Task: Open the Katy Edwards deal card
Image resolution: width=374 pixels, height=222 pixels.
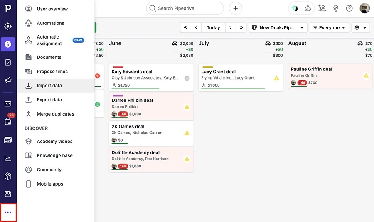Action: (x=151, y=77)
